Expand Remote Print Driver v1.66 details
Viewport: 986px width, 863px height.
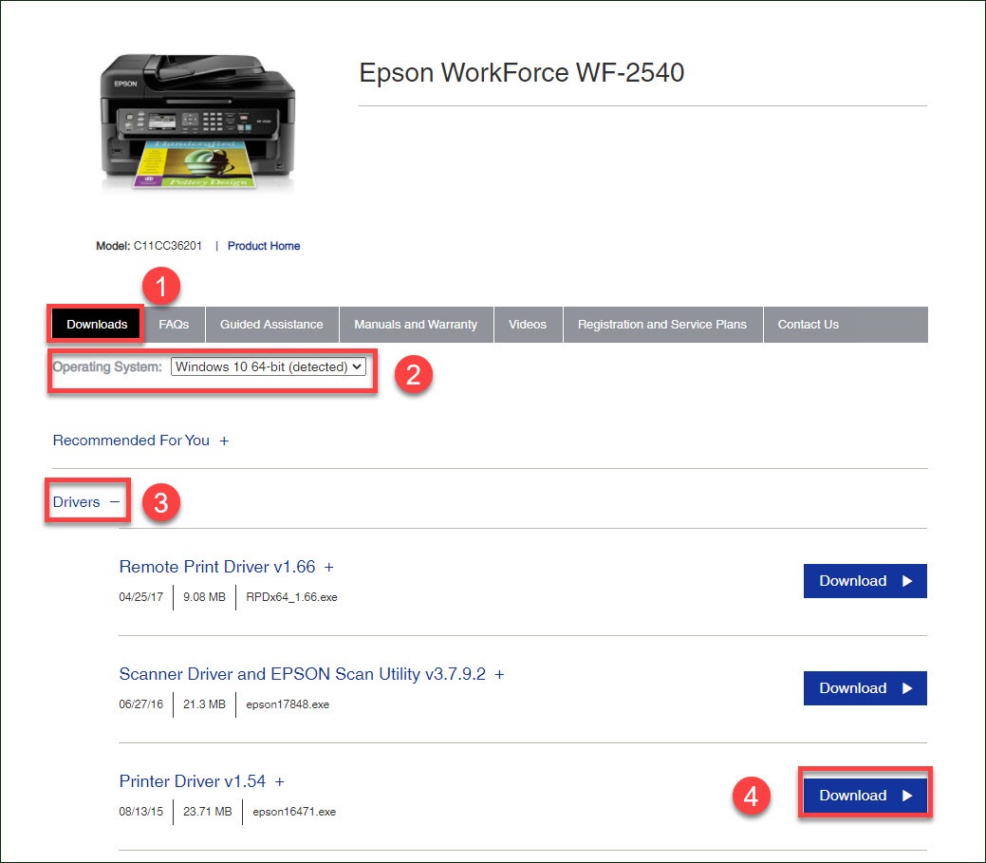tap(216, 567)
